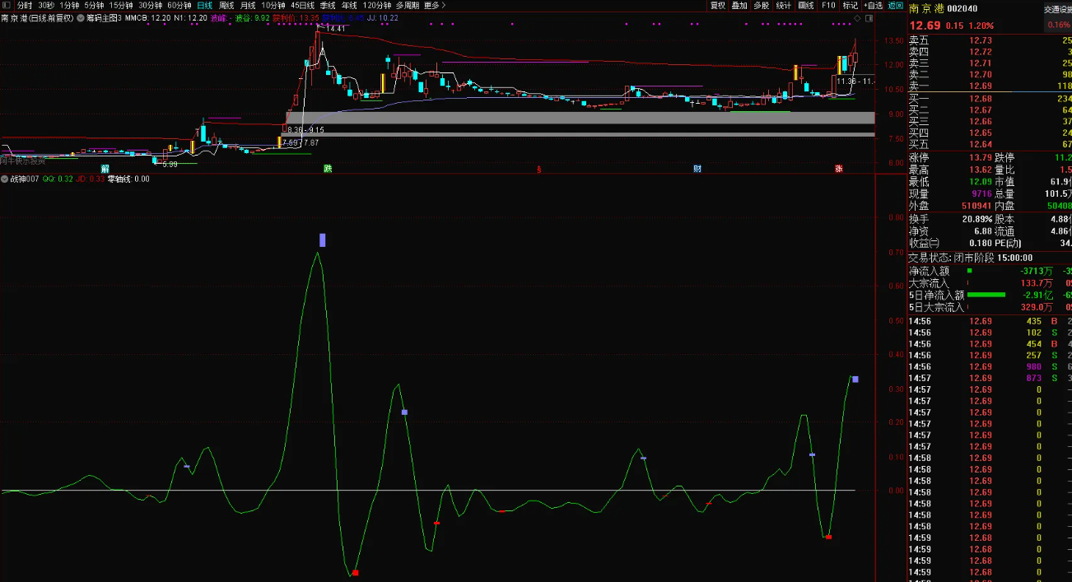Toggle 复权 price adjustment

click(x=718, y=5)
